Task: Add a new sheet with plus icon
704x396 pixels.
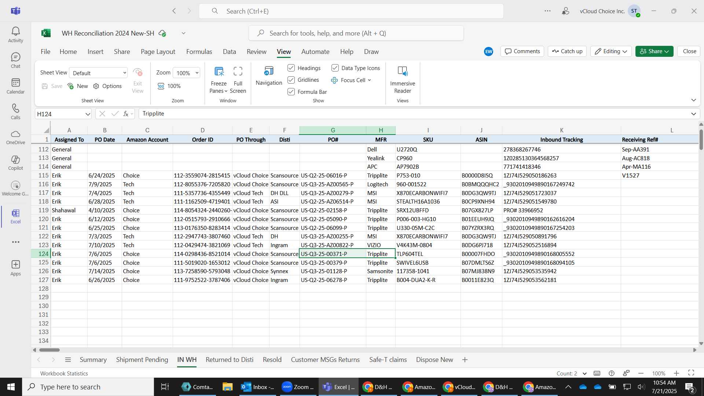Action: pos(465,360)
